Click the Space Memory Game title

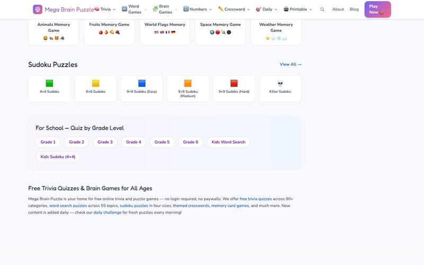(220, 24)
